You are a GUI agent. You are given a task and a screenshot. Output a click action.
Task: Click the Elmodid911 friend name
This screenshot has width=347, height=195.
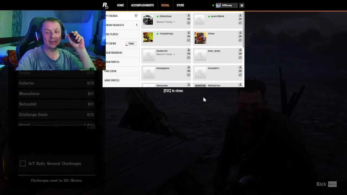point(214,68)
